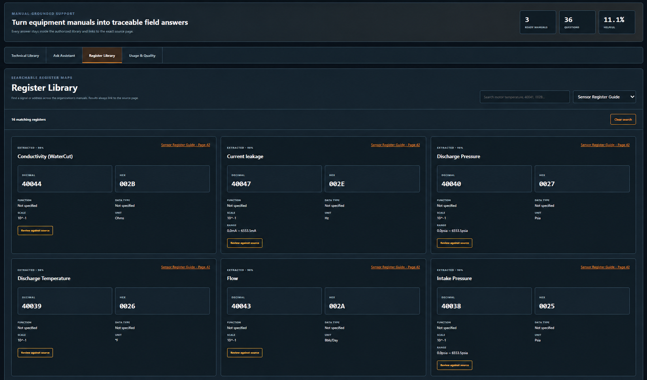Click range 0.0mA ~ 6553.5mA value
Image resolution: width=647 pixels, height=380 pixels.
click(241, 231)
